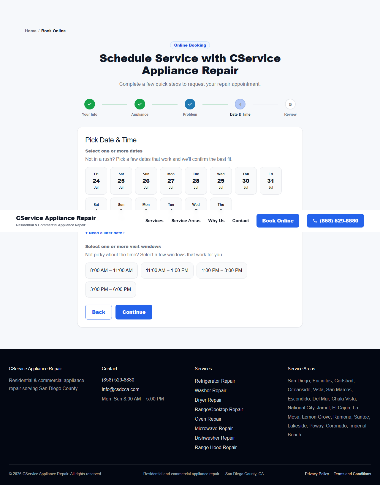380x485 pixels.
Task: Open Service Areas in the header navigation
Action: pos(186,221)
